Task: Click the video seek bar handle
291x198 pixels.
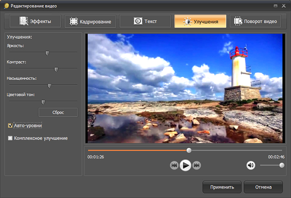Action: coord(189,151)
